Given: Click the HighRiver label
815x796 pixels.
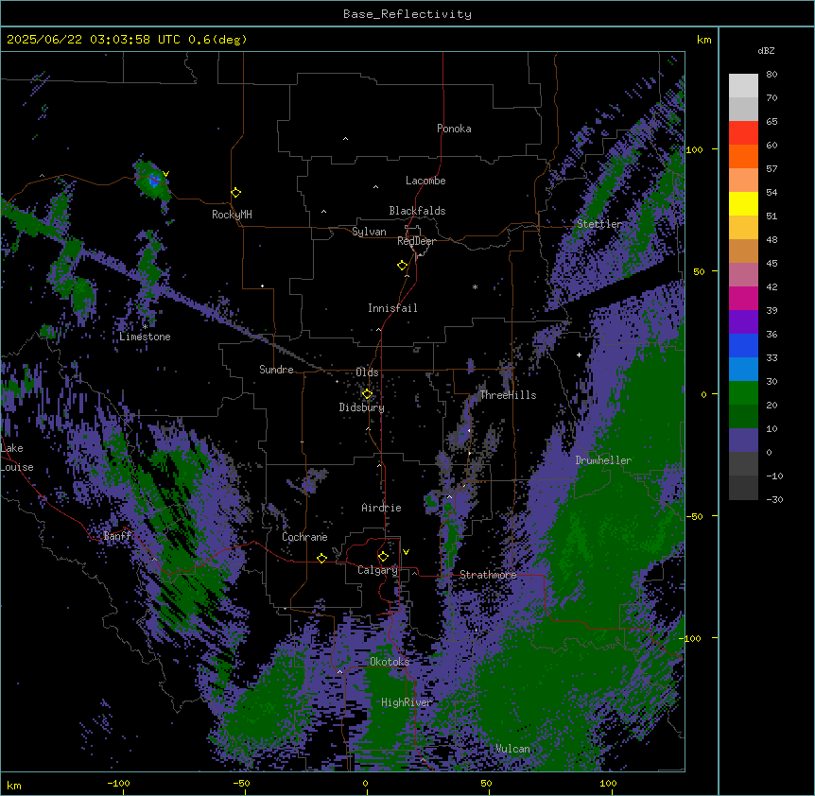Looking at the screenshot, I should click(407, 702).
